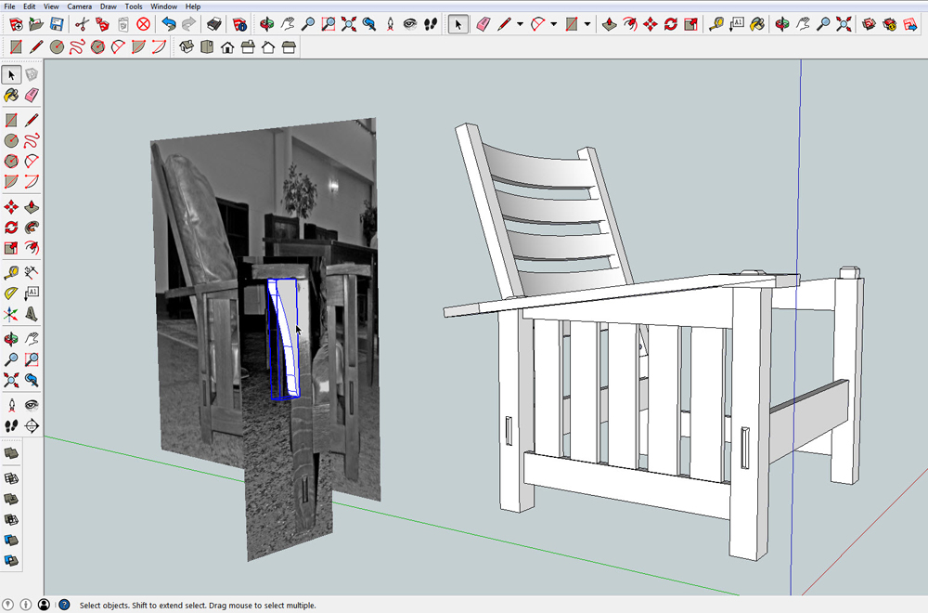Select Paint Bucket tool in left toolbar
Viewport: 928px width, 613px height.
click(x=11, y=95)
